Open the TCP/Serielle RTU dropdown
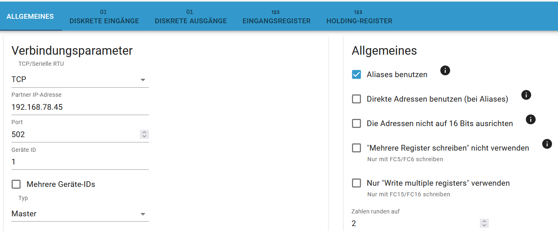This screenshot has width=558, height=231. (80, 80)
